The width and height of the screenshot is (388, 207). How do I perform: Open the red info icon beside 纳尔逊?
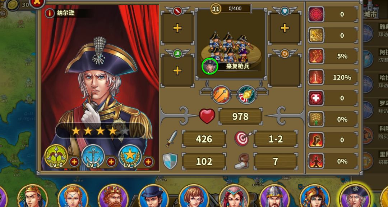tap(50, 13)
